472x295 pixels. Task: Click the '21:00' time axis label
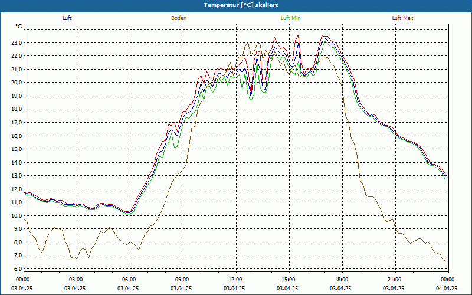point(395,280)
